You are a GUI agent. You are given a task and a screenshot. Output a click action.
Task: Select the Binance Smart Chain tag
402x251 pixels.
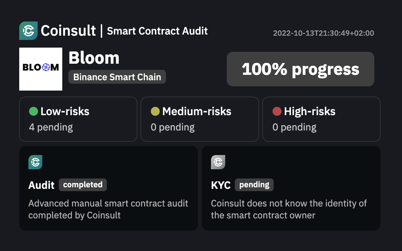click(117, 77)
